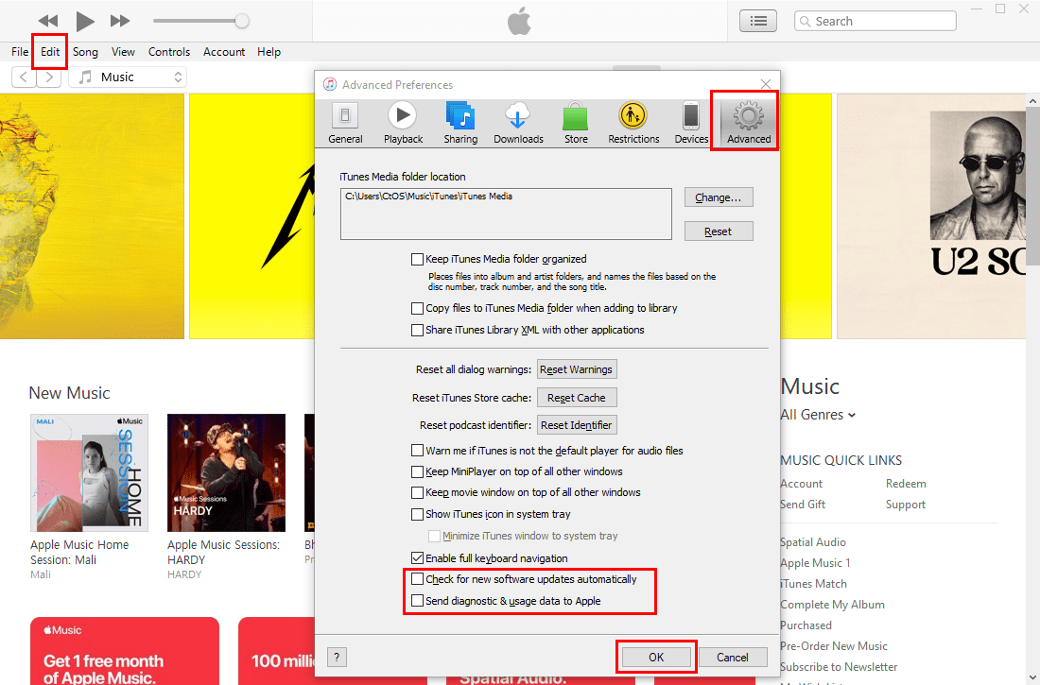Open the View menu
Viewport: 1040px width, 685px height.
click(x=123, y=52)
